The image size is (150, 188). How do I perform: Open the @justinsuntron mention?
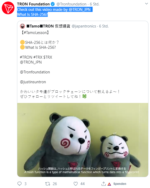click(33, 82)
